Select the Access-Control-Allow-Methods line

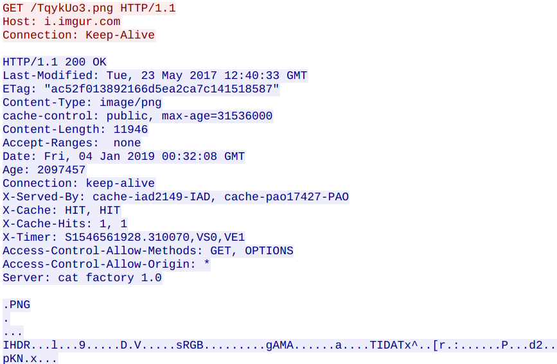148,251
